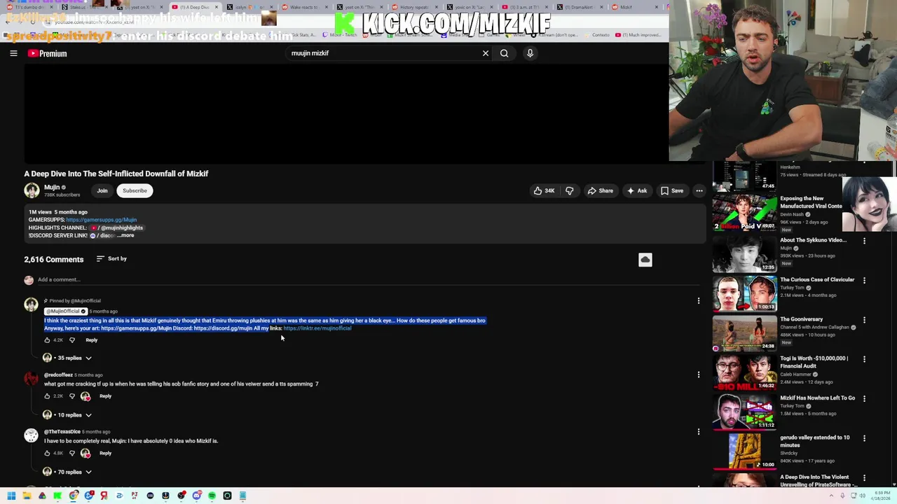Open the linktr.ee/mujinofficial link
This screenshot has width=897, height=504.
[x=317, y=328]
